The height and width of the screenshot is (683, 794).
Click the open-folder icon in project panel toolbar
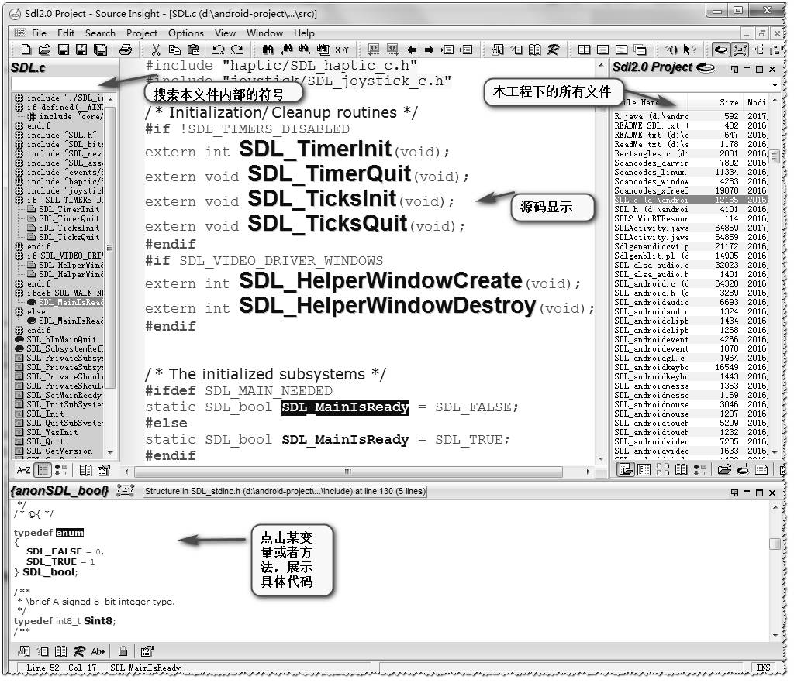tap(725, 469)
